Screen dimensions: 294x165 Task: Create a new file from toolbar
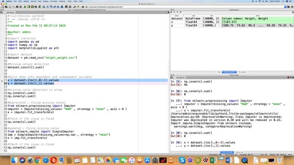pyautogui.click(x=3, y=7)
